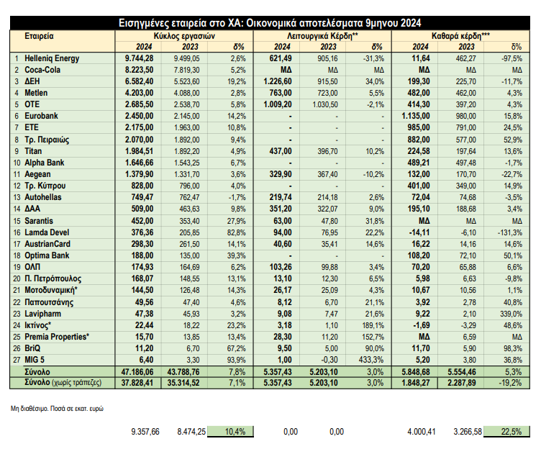541x449 pixels.
Task: Select the 'Helleniq Energy' company cell
Action: [x=52, y=58]
